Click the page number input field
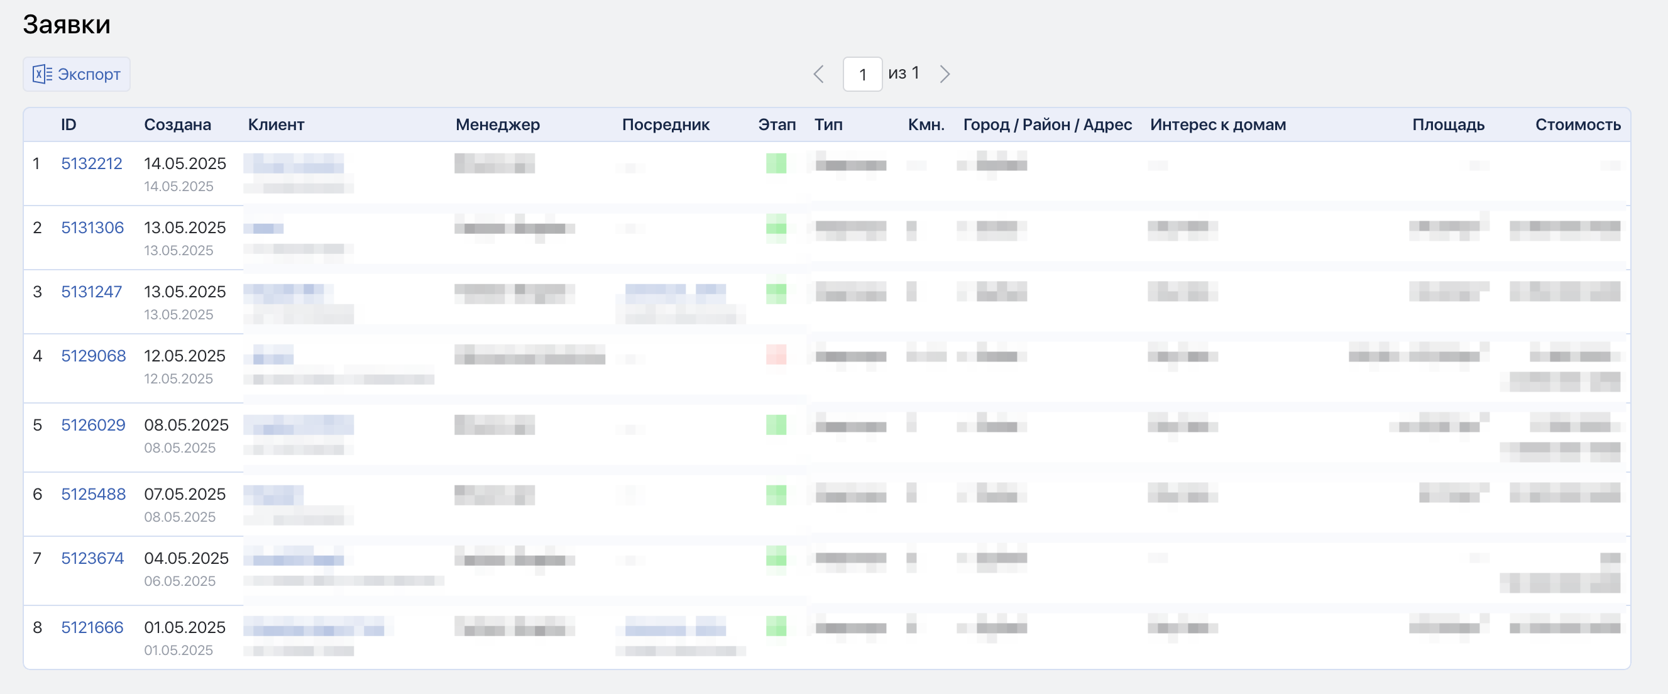The height and width of the screenshot is (694, 1668). click(x=862, y=74)
